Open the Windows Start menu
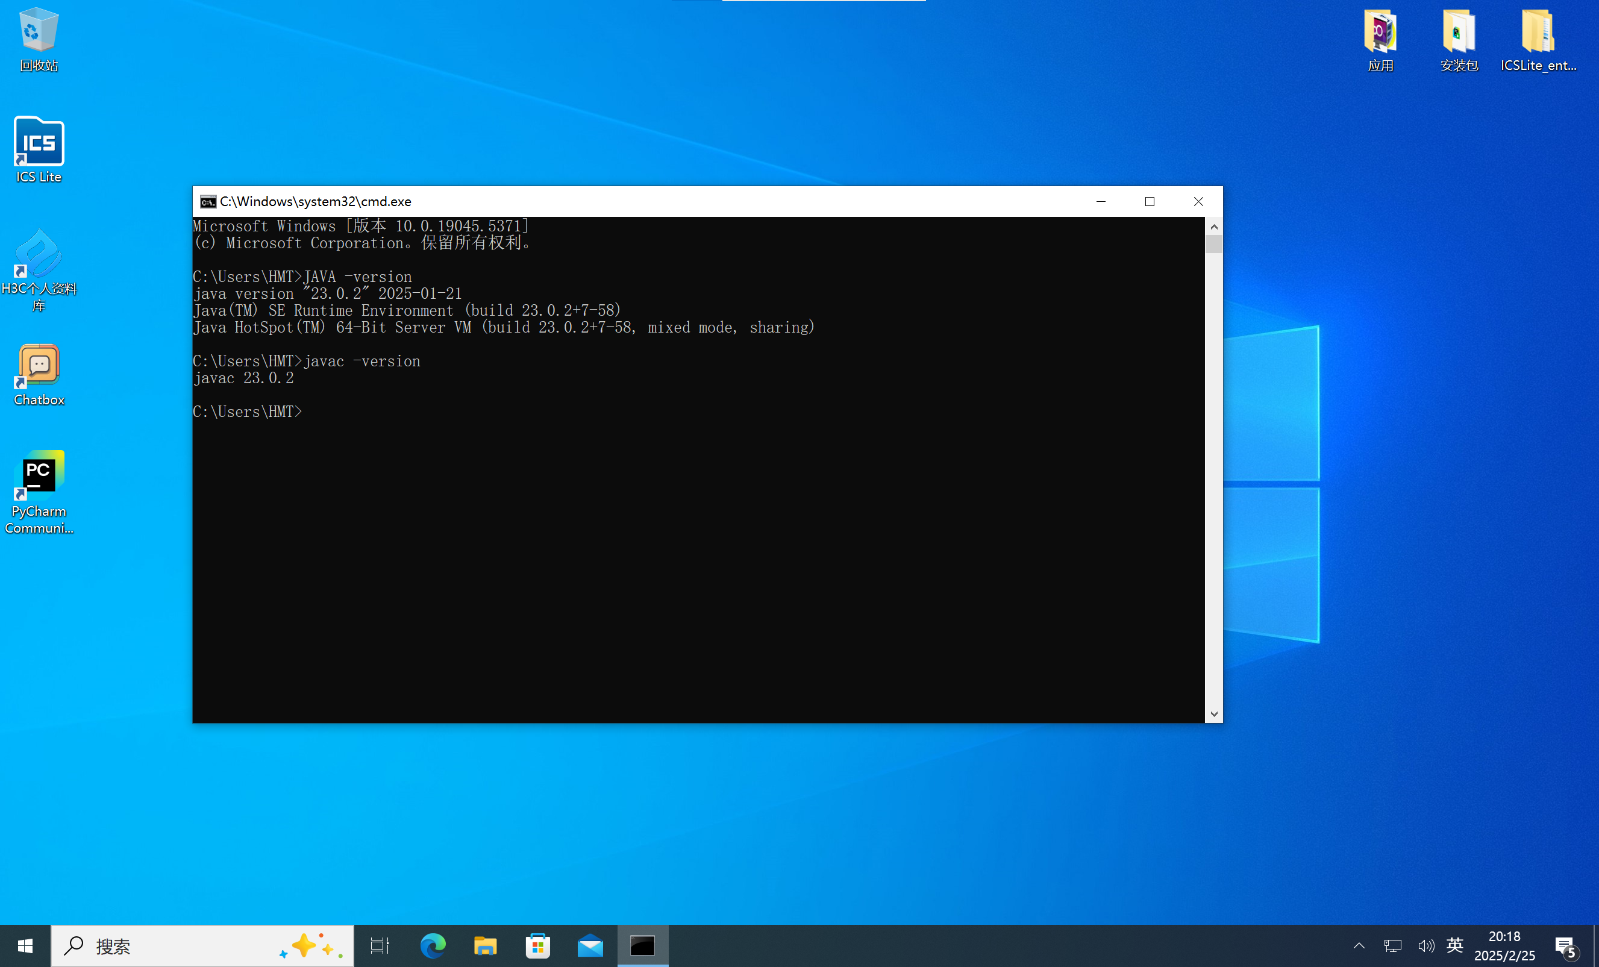Viewport: 1599px width, 967px height. pos(25,947)
